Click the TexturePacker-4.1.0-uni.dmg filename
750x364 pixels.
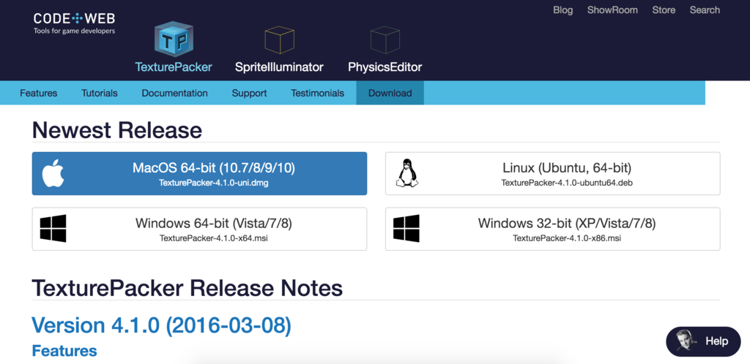tap(214, 183)
